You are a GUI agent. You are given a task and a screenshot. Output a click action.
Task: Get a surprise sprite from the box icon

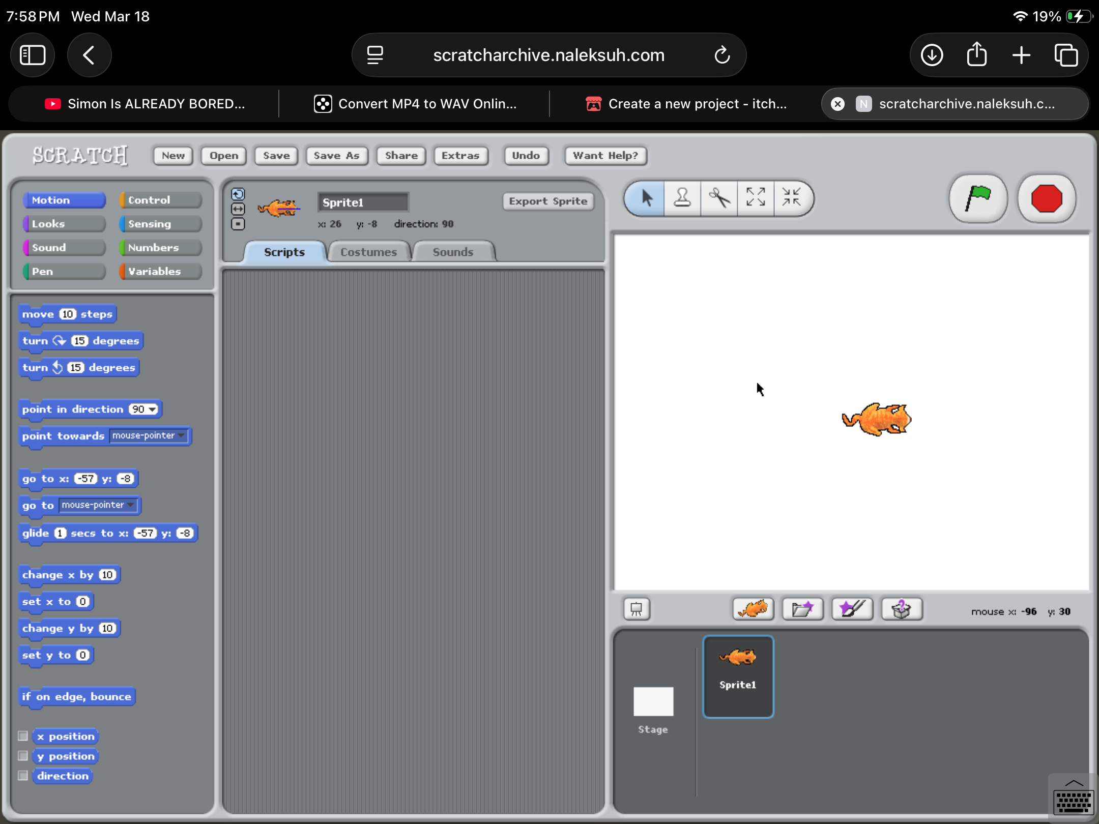(902, 609)
